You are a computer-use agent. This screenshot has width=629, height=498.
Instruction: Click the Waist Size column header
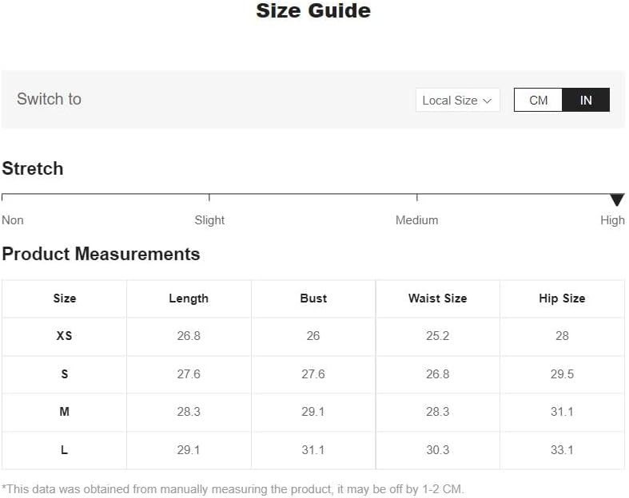pyautogui.click(x=437, y=298)
